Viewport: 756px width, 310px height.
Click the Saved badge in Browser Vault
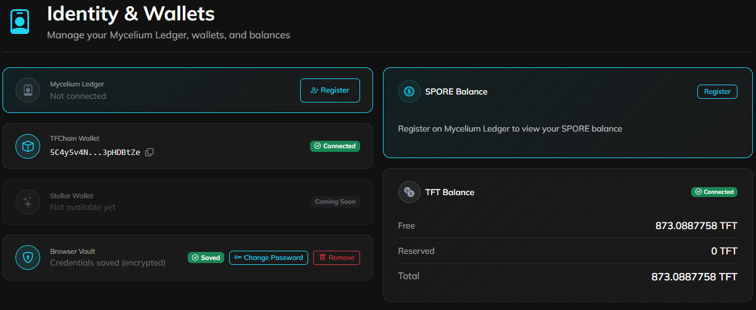coord(206,258)
